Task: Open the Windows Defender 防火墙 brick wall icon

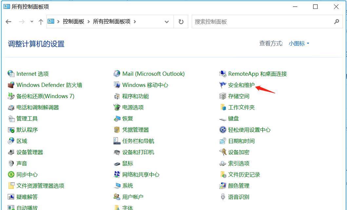Action: point(11,85)
